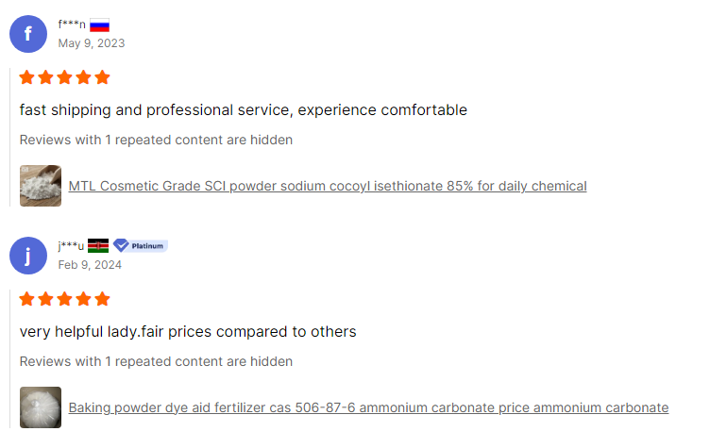
Task: Click first star in f***n's rating
Action: (x=26, y=77)
